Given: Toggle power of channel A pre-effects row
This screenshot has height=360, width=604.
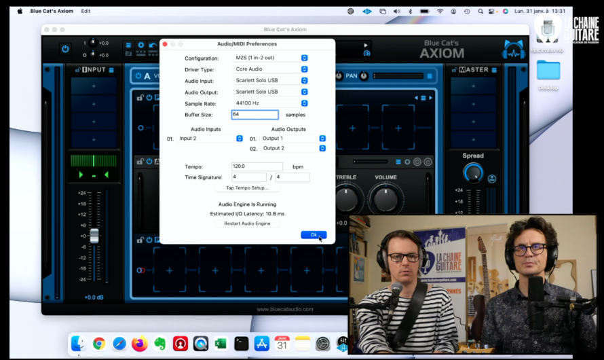Looking at the screenshot, I should coord(149,98).
